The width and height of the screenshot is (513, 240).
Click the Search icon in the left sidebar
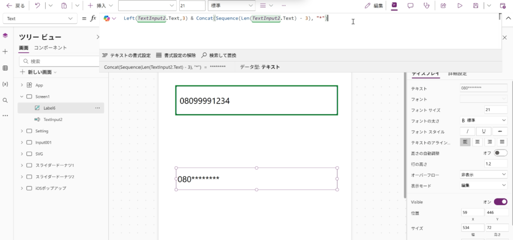coord(6,100)
